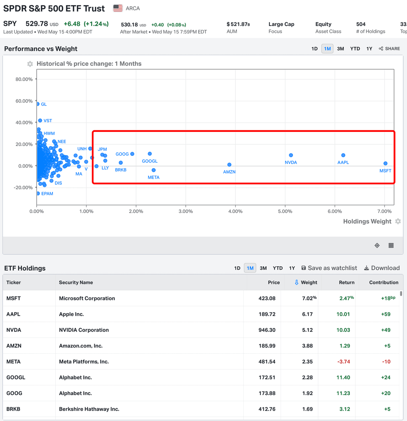Sort holdings by Contribution column header
This screenshot has width=407, height=421.
[384, 283]
